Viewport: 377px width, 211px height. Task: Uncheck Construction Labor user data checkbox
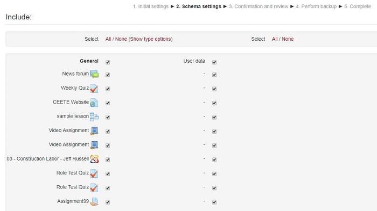214,159
